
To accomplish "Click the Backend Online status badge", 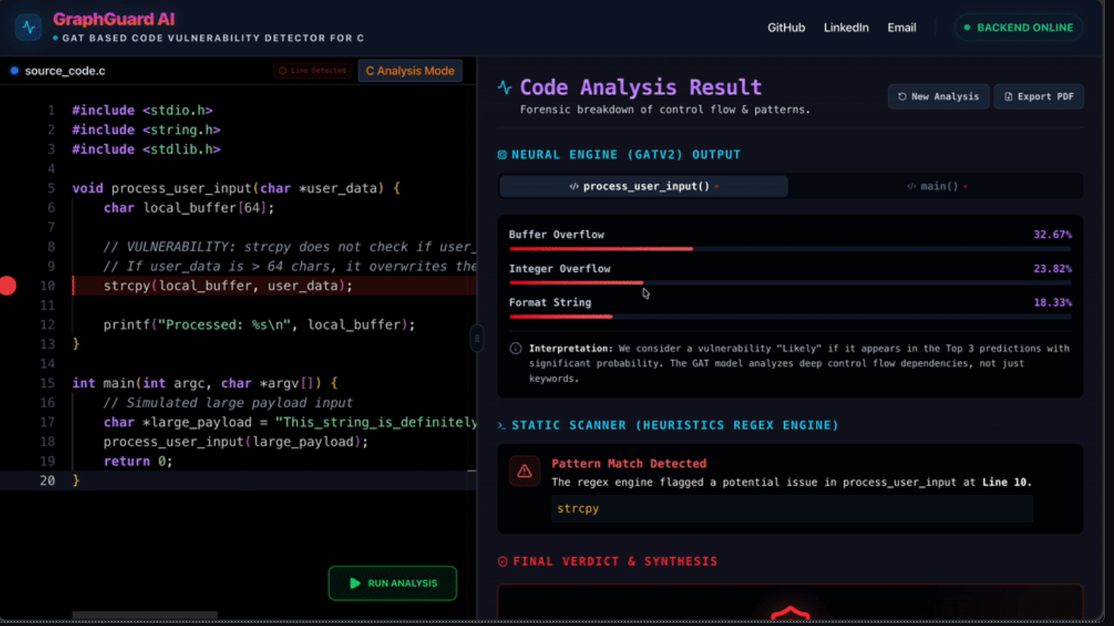I will [1018, 27].
